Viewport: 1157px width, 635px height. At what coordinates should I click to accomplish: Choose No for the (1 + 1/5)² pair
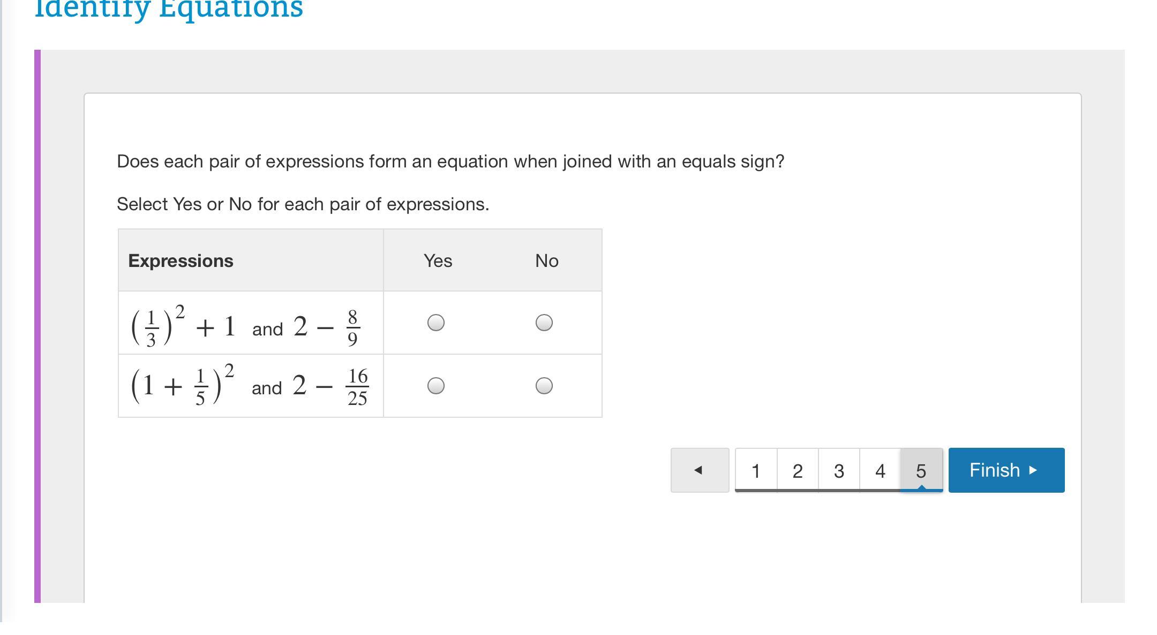pyautogui.click(x=544, y=386)
